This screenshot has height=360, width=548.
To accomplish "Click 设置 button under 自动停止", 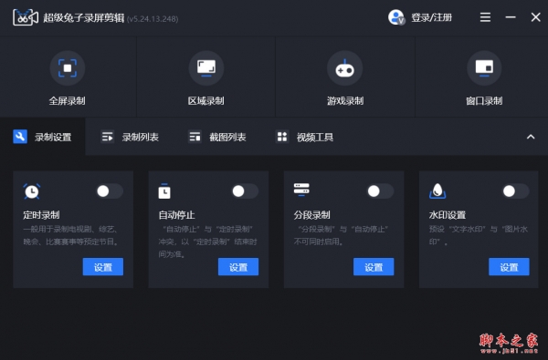I will point(238,267).
